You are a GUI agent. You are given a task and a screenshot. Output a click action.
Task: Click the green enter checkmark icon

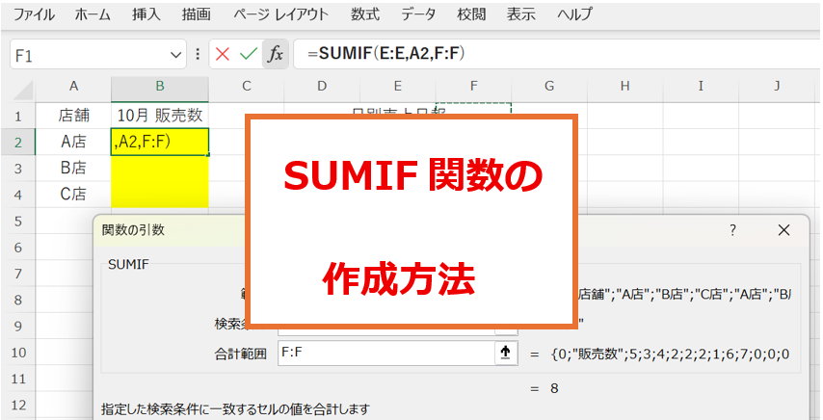click(249, 54)
